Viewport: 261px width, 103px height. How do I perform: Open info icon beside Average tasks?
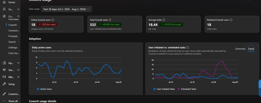coord(164,20)
